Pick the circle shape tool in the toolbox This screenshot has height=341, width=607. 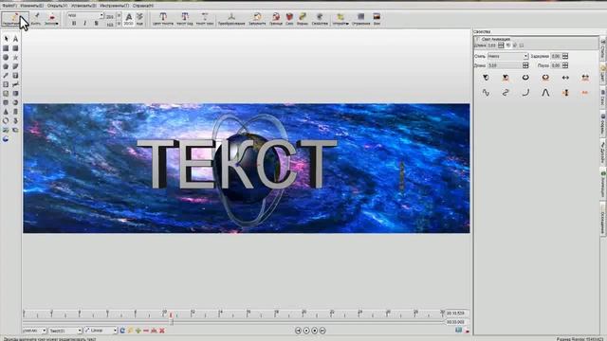pos(6,57)
